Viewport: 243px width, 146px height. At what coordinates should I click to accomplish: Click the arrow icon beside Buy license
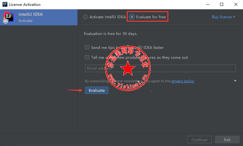coord(234,17)
